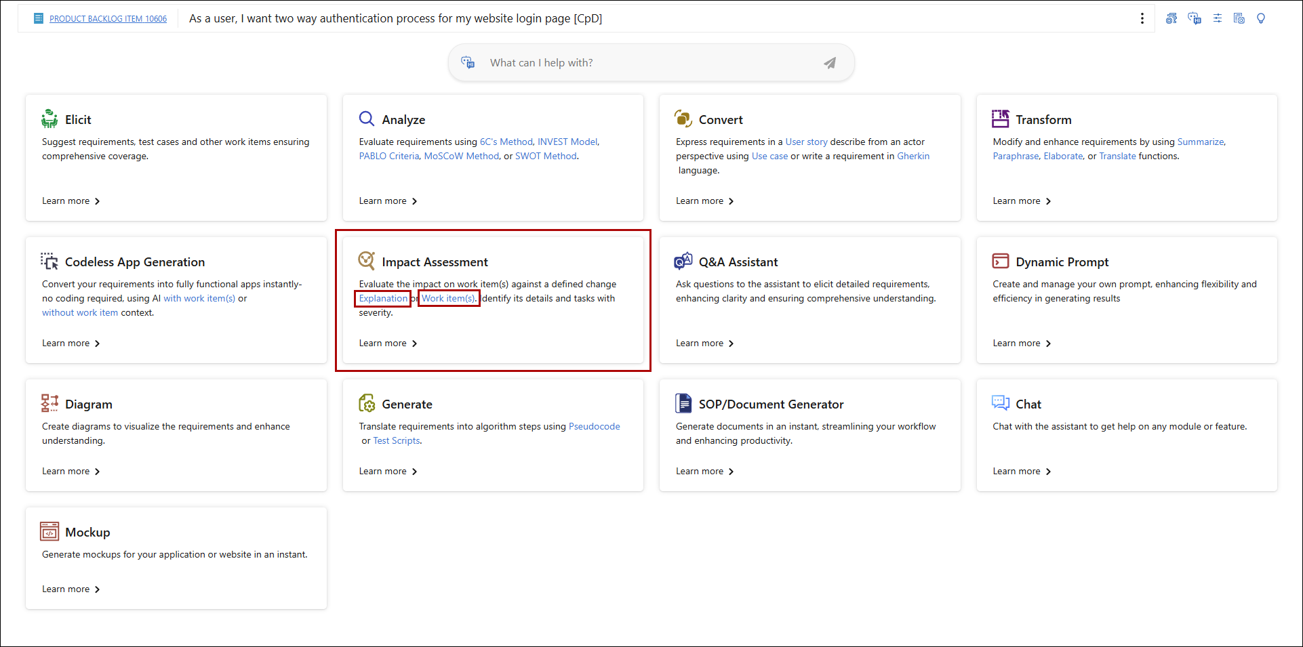Click the SOP/Document Generator icon
This screenshot has height=647, width=1303.
[683, 404]
